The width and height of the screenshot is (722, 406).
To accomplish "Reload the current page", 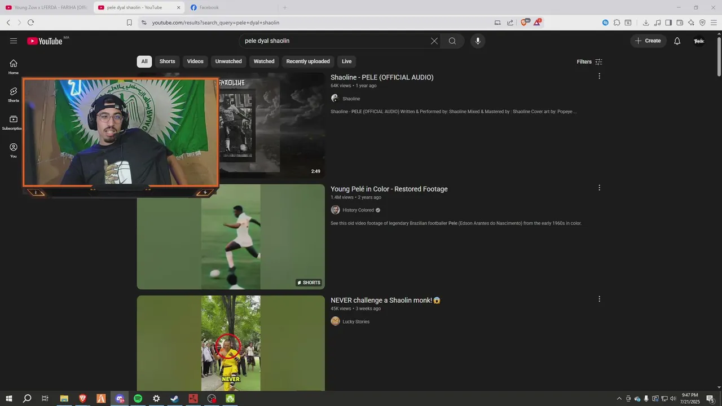I will tap(30, 23).
